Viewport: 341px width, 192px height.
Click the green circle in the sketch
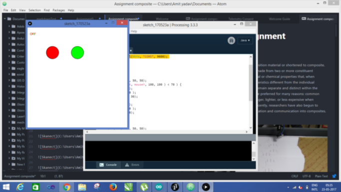tap(77, 52)
